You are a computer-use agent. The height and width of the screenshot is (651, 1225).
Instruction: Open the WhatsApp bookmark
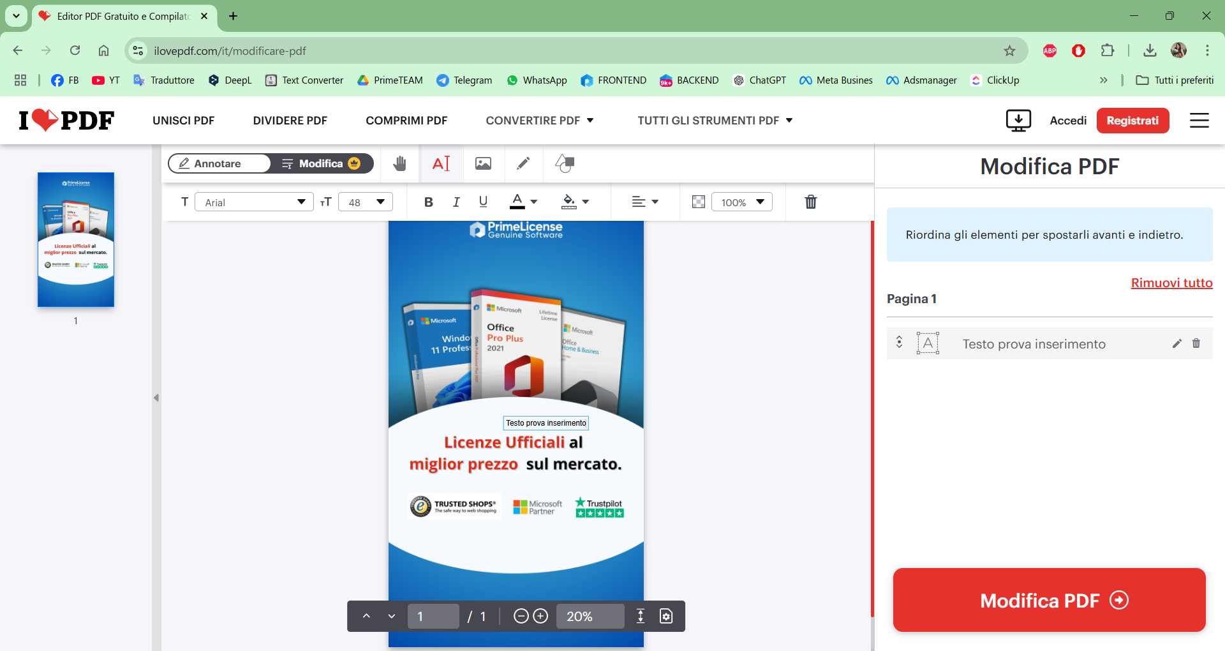(537, 80)
